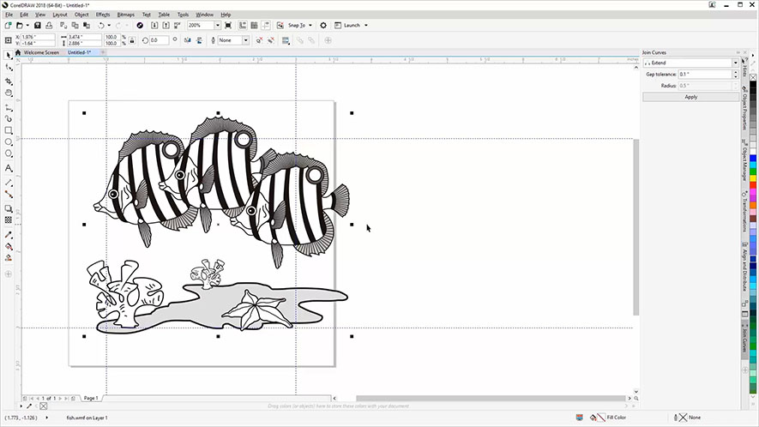The width and height of the screenshot is (759, 427).
Task: Click Apply in Join Curves docker
Action: (690, 97)
